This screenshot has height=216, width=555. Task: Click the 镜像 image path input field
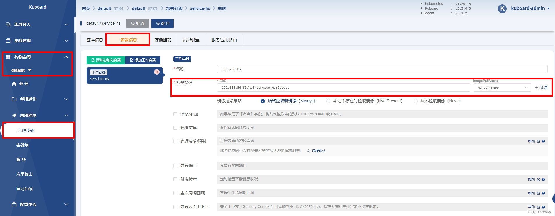tap(343, 88)
